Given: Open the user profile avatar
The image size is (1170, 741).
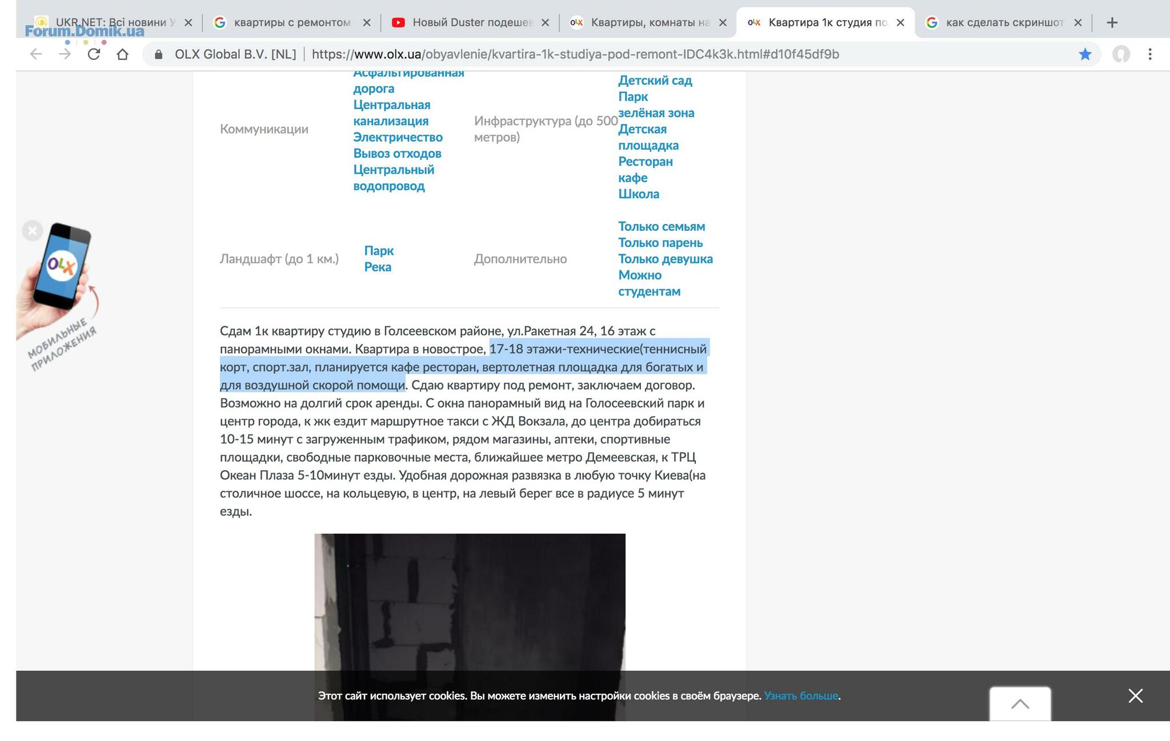Looking at the screenshot, I should click(1121, 54).
